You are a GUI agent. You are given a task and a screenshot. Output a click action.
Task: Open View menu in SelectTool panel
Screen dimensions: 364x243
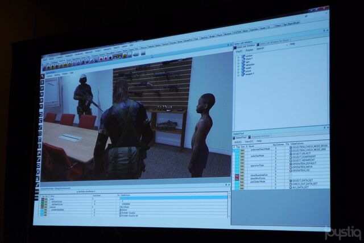(249, 142)
